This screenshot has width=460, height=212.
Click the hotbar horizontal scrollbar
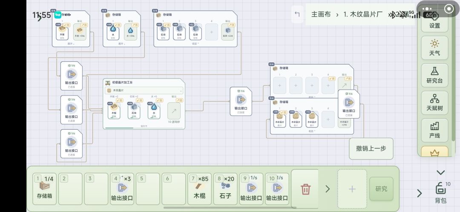pyautogui.click(x=230, y=208)
